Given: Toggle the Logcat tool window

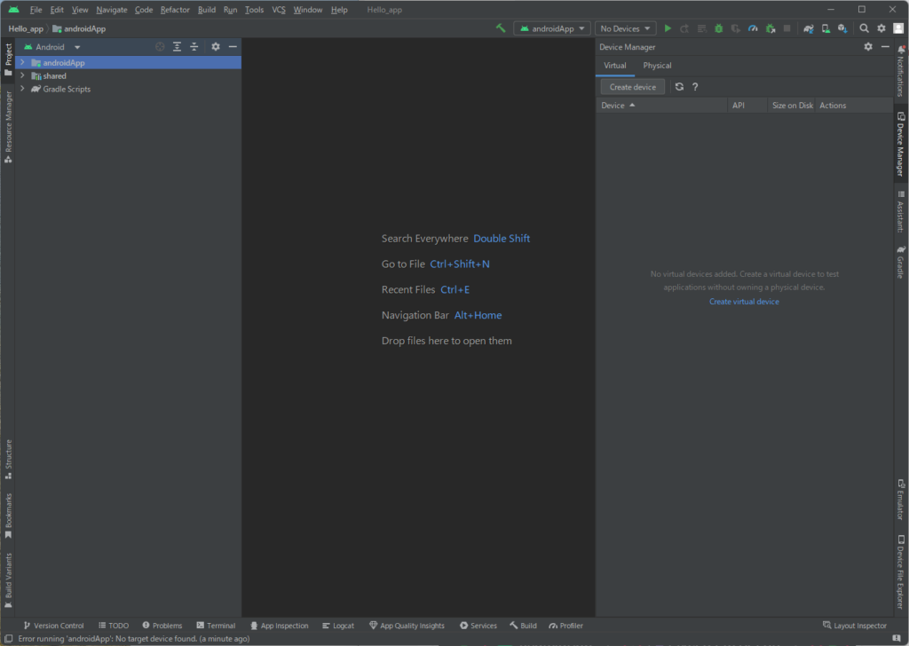Looking at the screenshot, I should point(337,626).
